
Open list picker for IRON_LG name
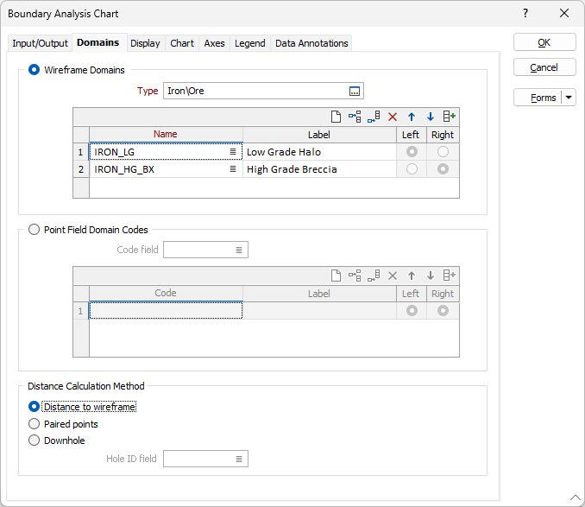(233, 152)
